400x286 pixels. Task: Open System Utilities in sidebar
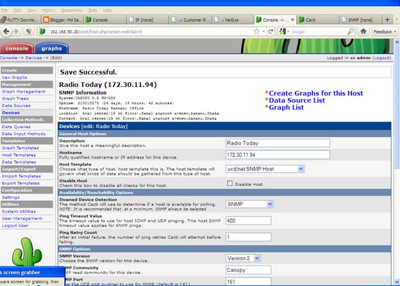tap(19, 211)
